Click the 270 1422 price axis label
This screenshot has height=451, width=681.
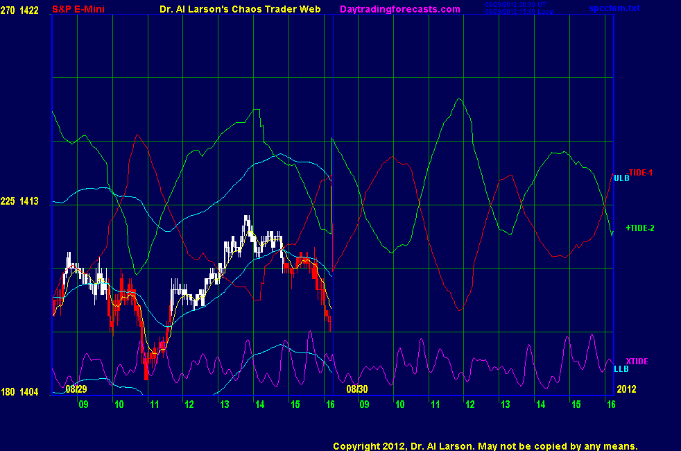pyautogui.click(x=19, y=9)
